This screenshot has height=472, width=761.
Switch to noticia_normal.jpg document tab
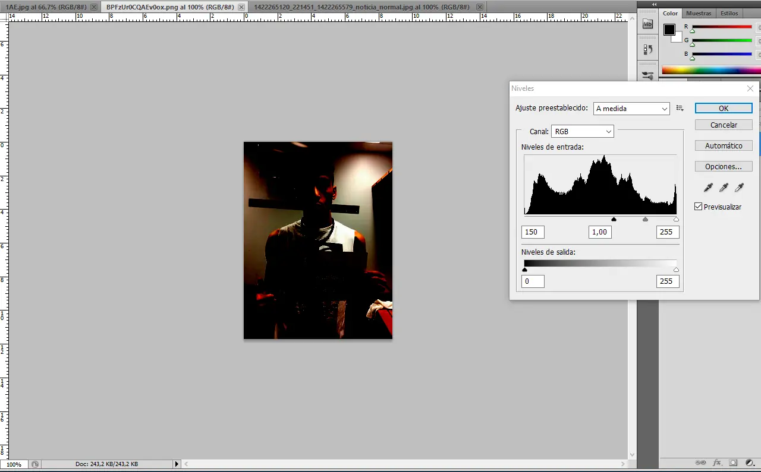click(x=361, y=7)
